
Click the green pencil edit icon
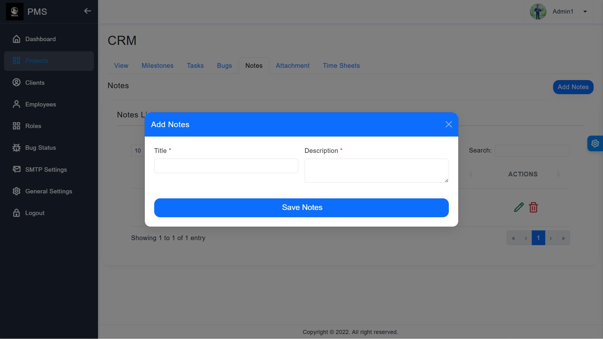(519, 207)
